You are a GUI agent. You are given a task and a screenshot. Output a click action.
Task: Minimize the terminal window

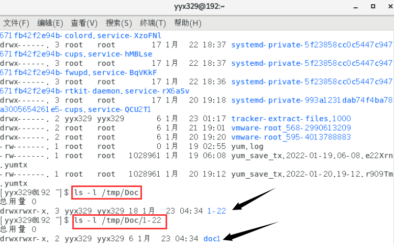355,7
